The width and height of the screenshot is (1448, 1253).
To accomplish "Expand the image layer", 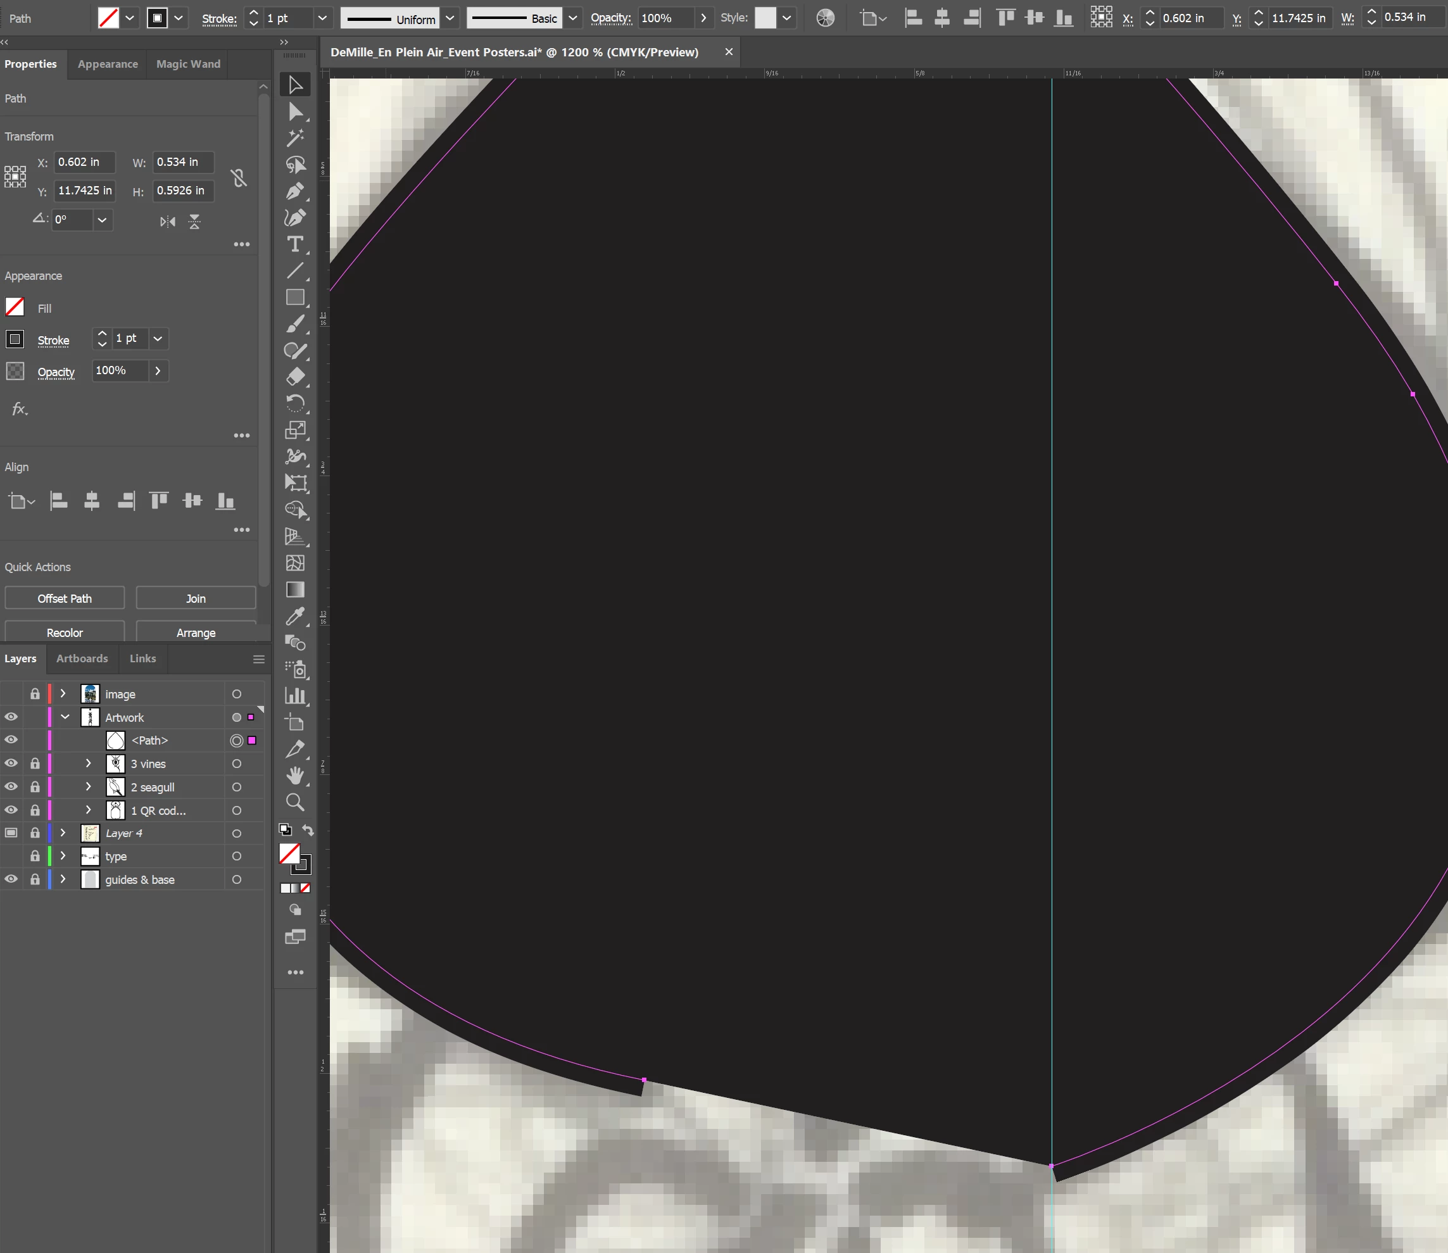I will 63,694.
